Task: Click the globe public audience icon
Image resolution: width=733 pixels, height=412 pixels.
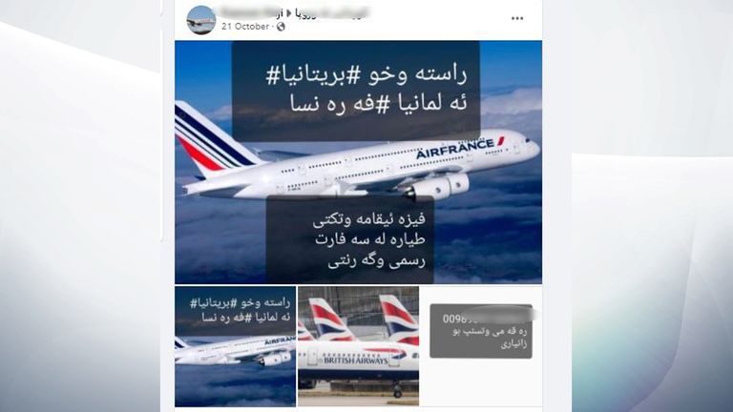Action: click(281, 27)
